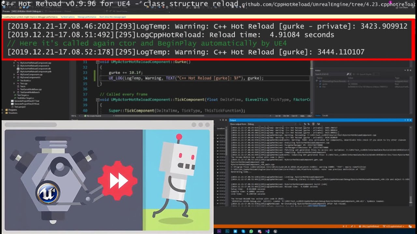Click the Unreal Engine logo badge in illustration
Screen dimensions: 417x234
tap(48, 193)
